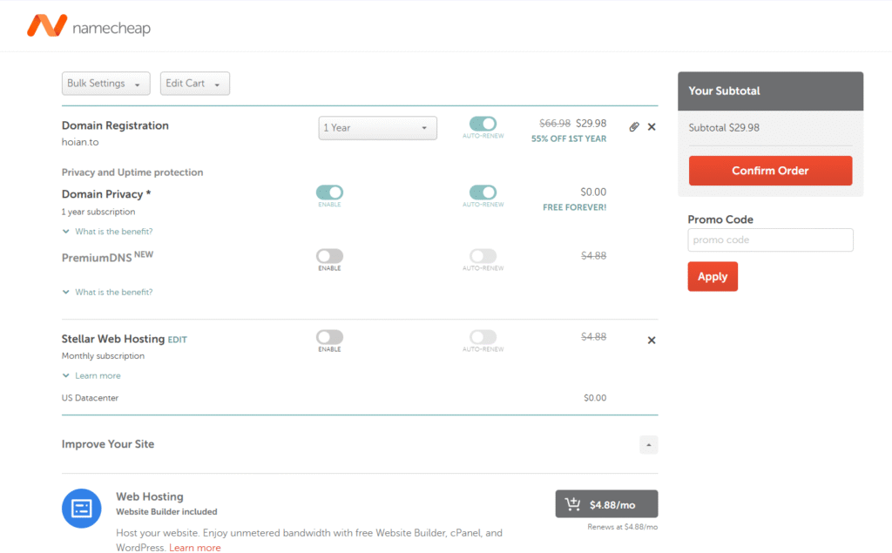Image resolution: width=892 pixels, height=553 pixels.
Task: Click the Confirm Order button
Action: (x=770, y=171)
